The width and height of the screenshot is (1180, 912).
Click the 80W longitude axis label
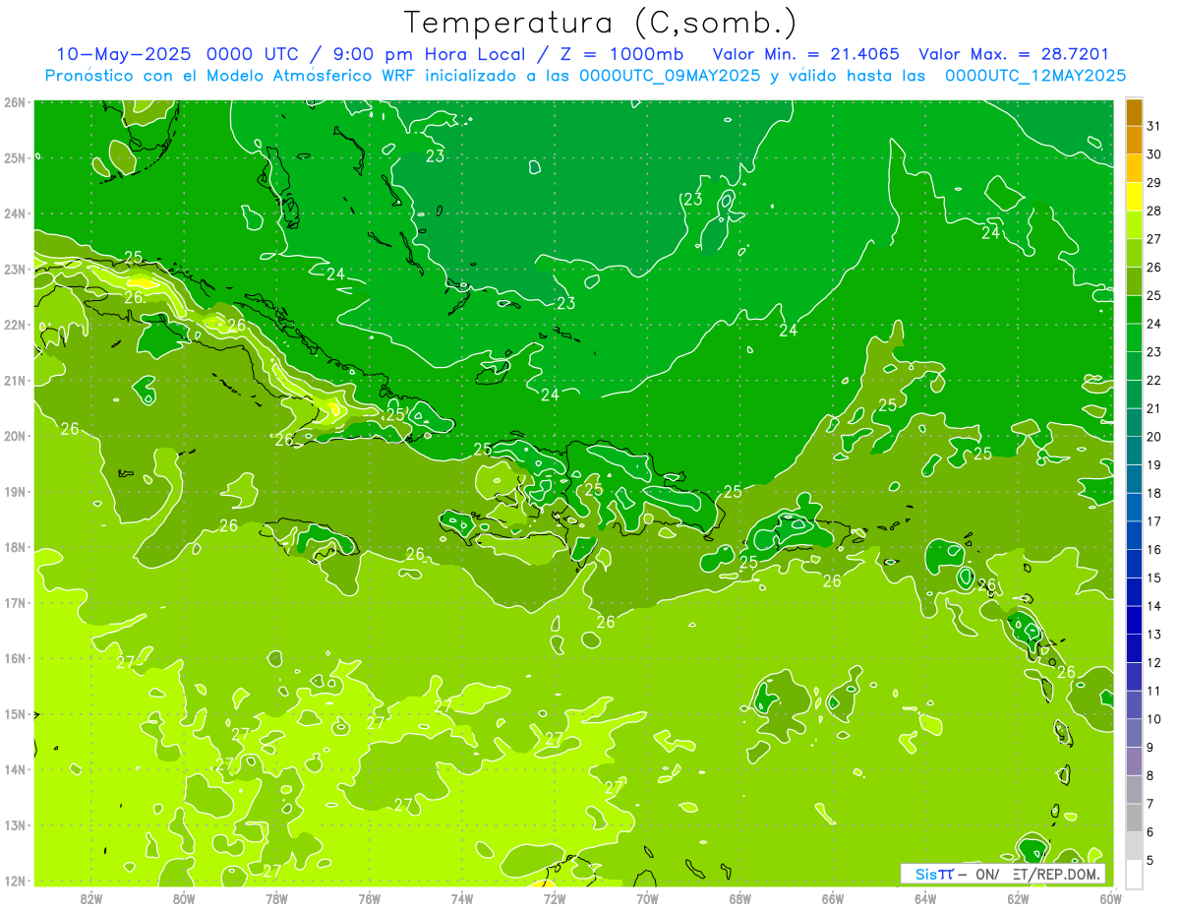pos(184,898)
